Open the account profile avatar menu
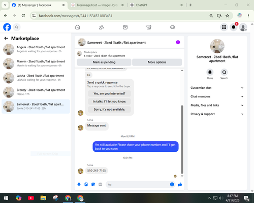Viewport: 254px width, 203px height. pyautogui.click(x=243, y=27)
